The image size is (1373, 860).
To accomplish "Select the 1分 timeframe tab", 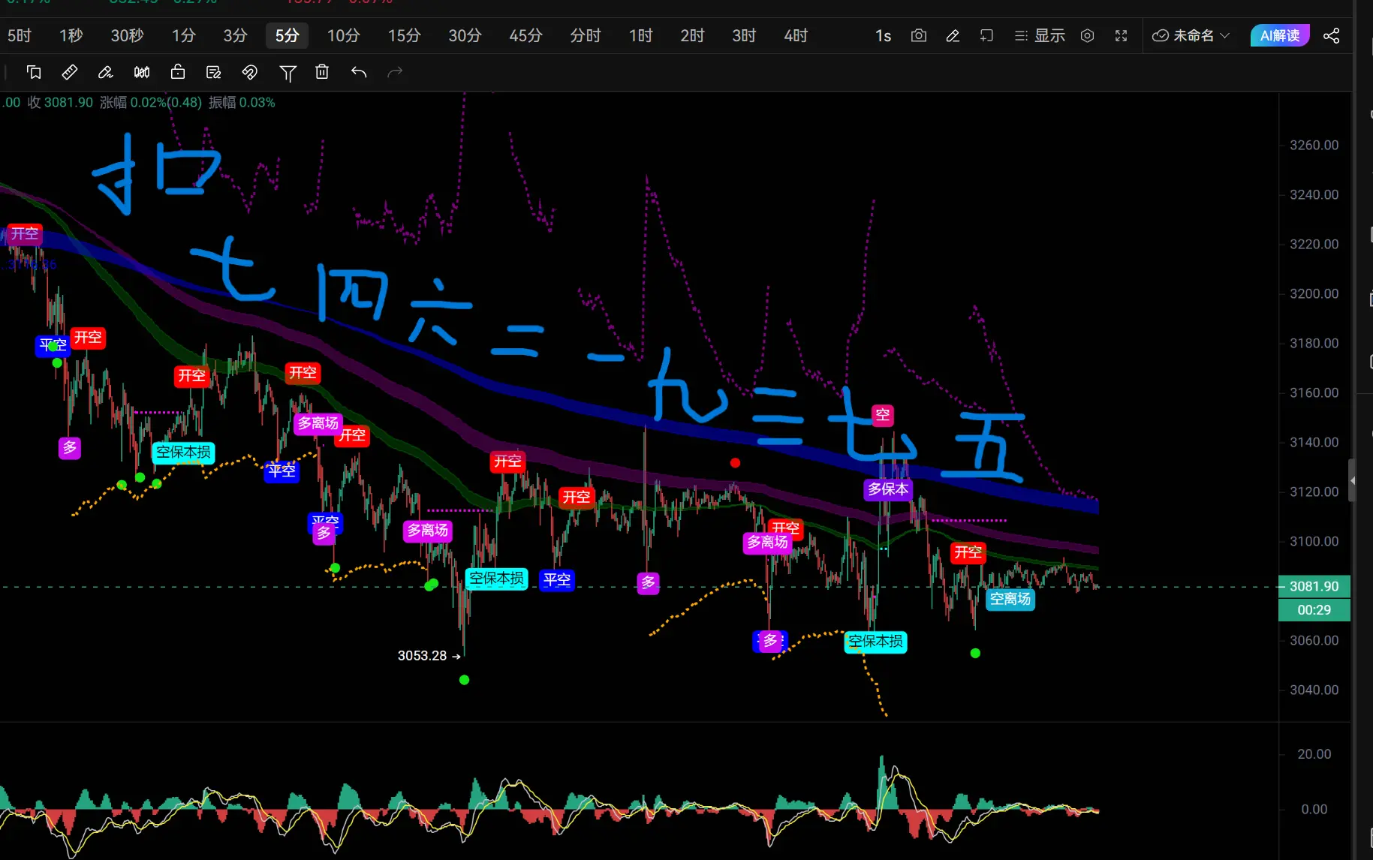I will 184,35.
